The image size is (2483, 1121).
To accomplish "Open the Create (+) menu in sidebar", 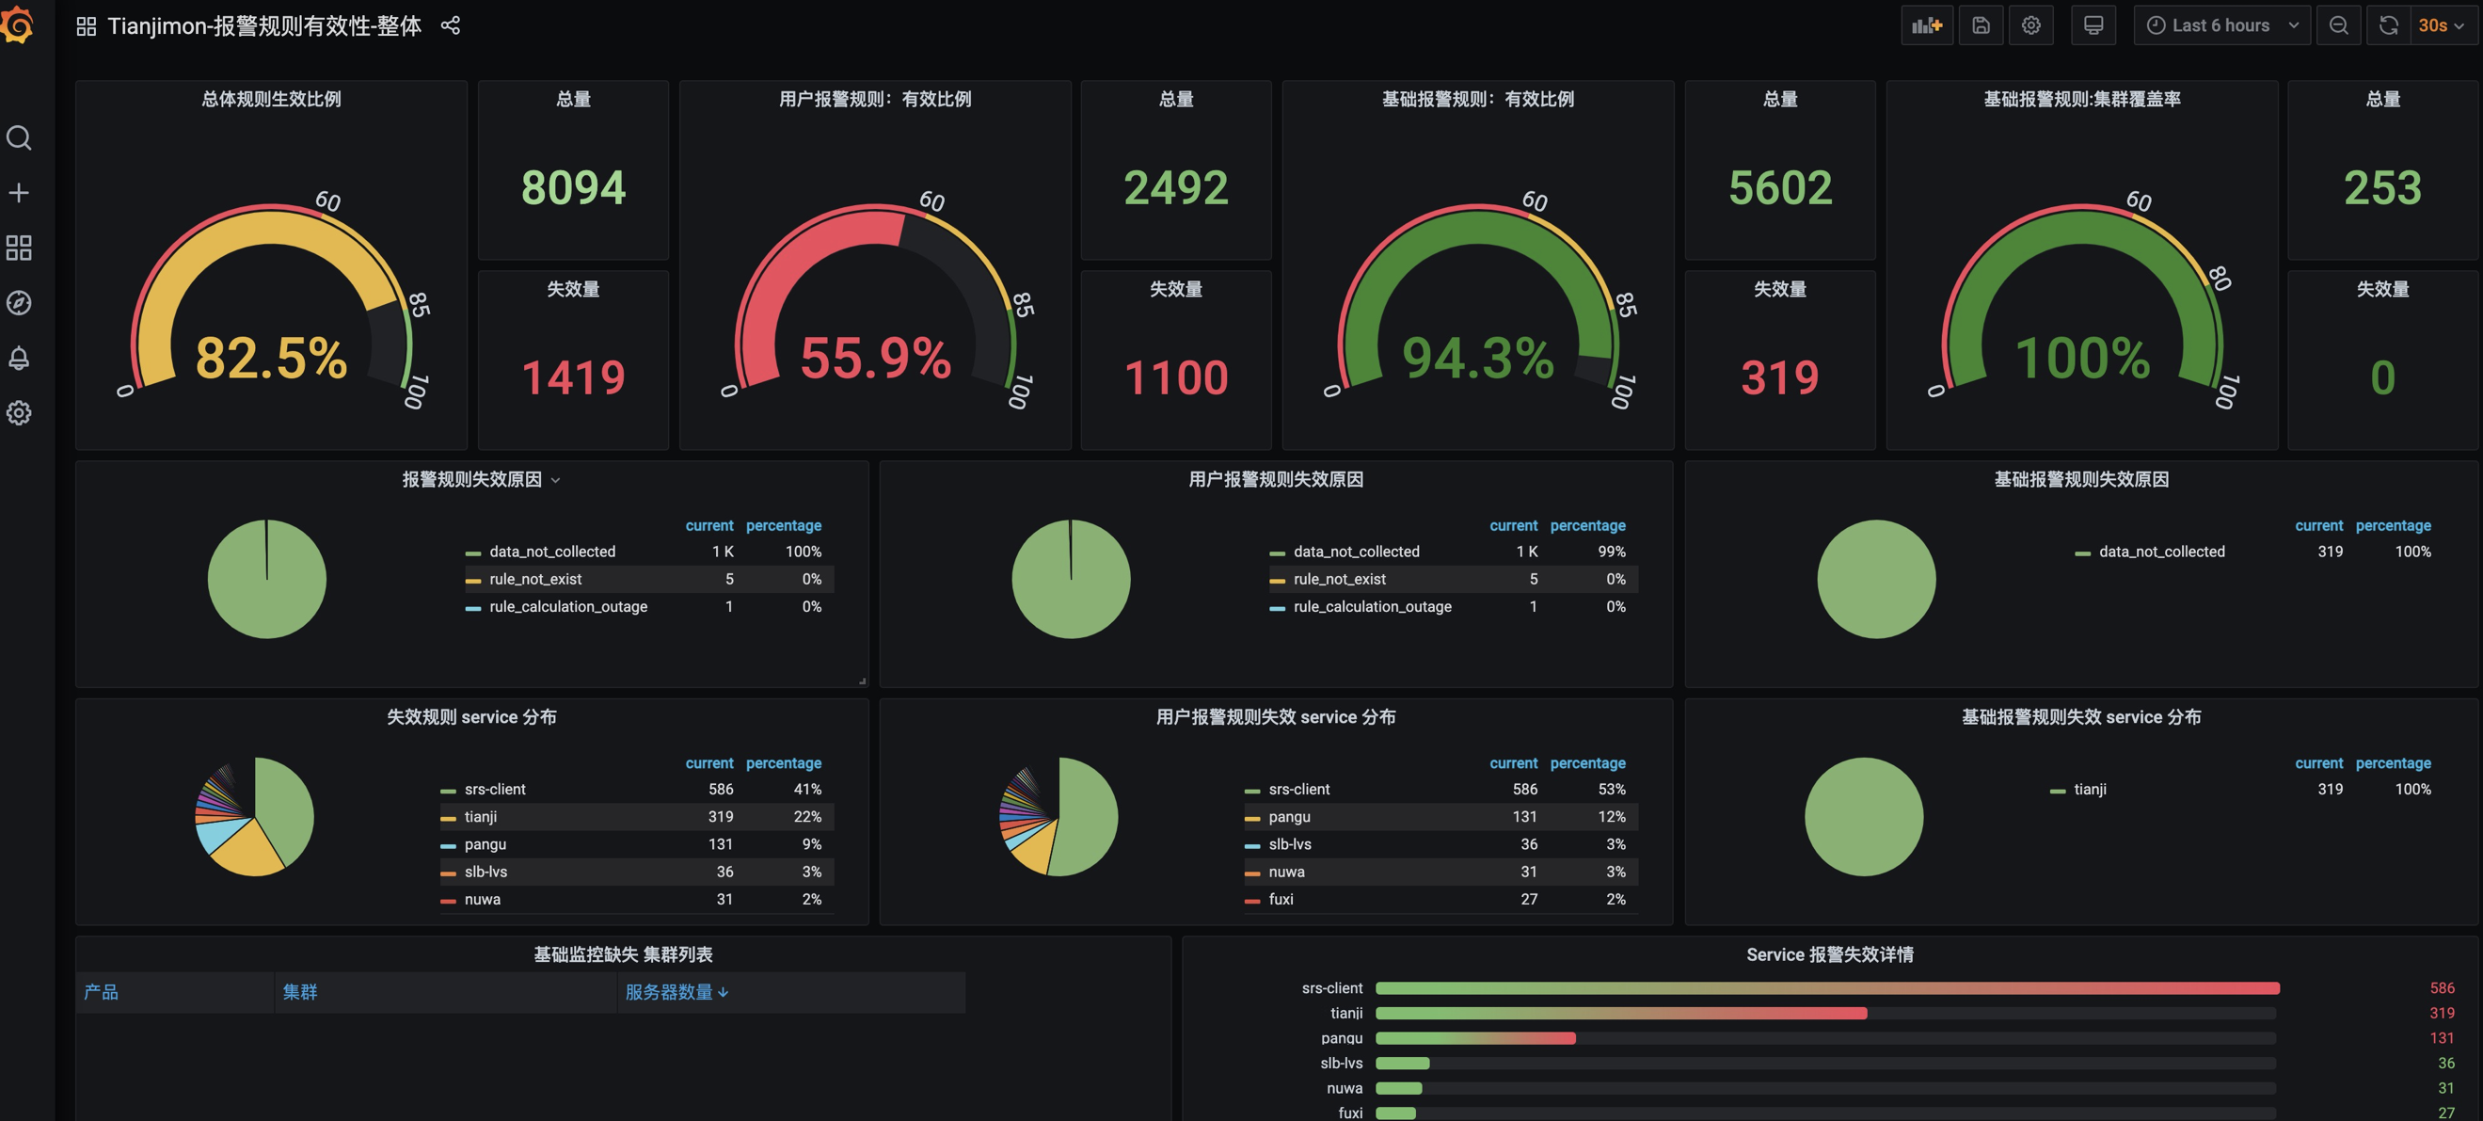I will coord(18,192).
